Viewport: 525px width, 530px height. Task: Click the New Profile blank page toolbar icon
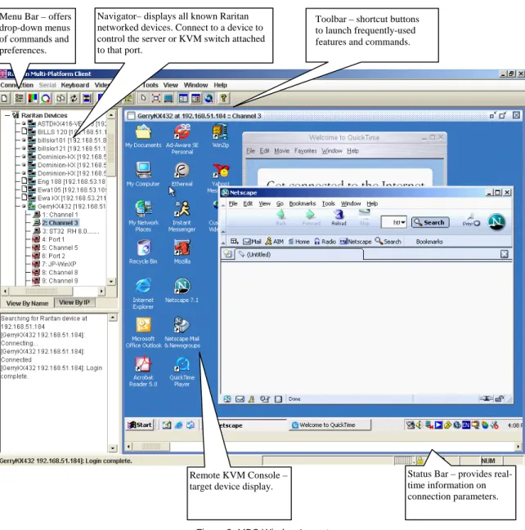pyautogui.click(x=4, y=98)
